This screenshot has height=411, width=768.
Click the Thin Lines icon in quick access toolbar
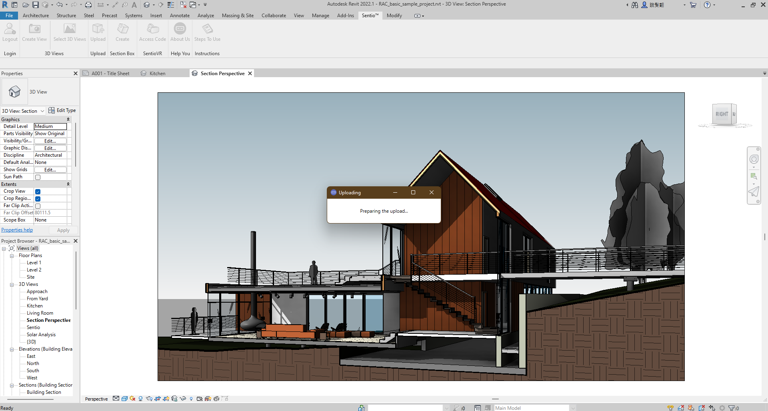click(171, 5)
